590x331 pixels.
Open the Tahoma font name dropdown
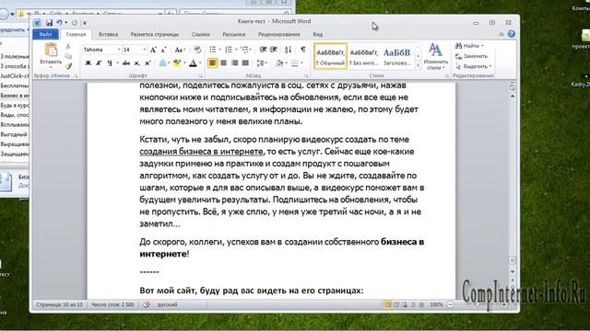[119, 50]
